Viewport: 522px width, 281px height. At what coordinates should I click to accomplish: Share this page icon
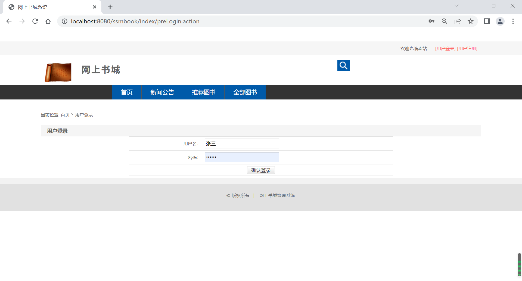[458, 21]
